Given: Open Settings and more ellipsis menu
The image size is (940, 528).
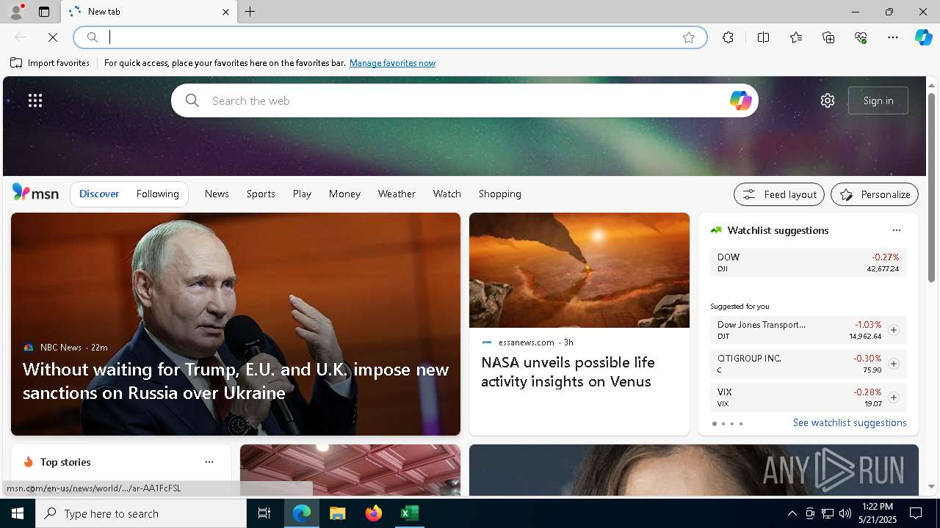Looking at the screenshot, I should (x=893, y=37).
